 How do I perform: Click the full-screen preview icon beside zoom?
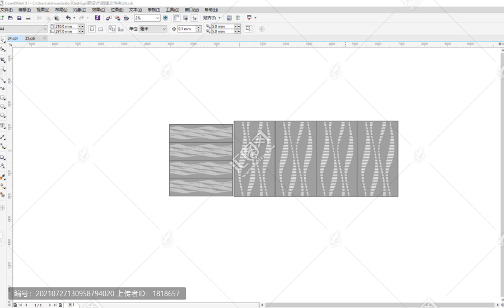pos(165,18)
